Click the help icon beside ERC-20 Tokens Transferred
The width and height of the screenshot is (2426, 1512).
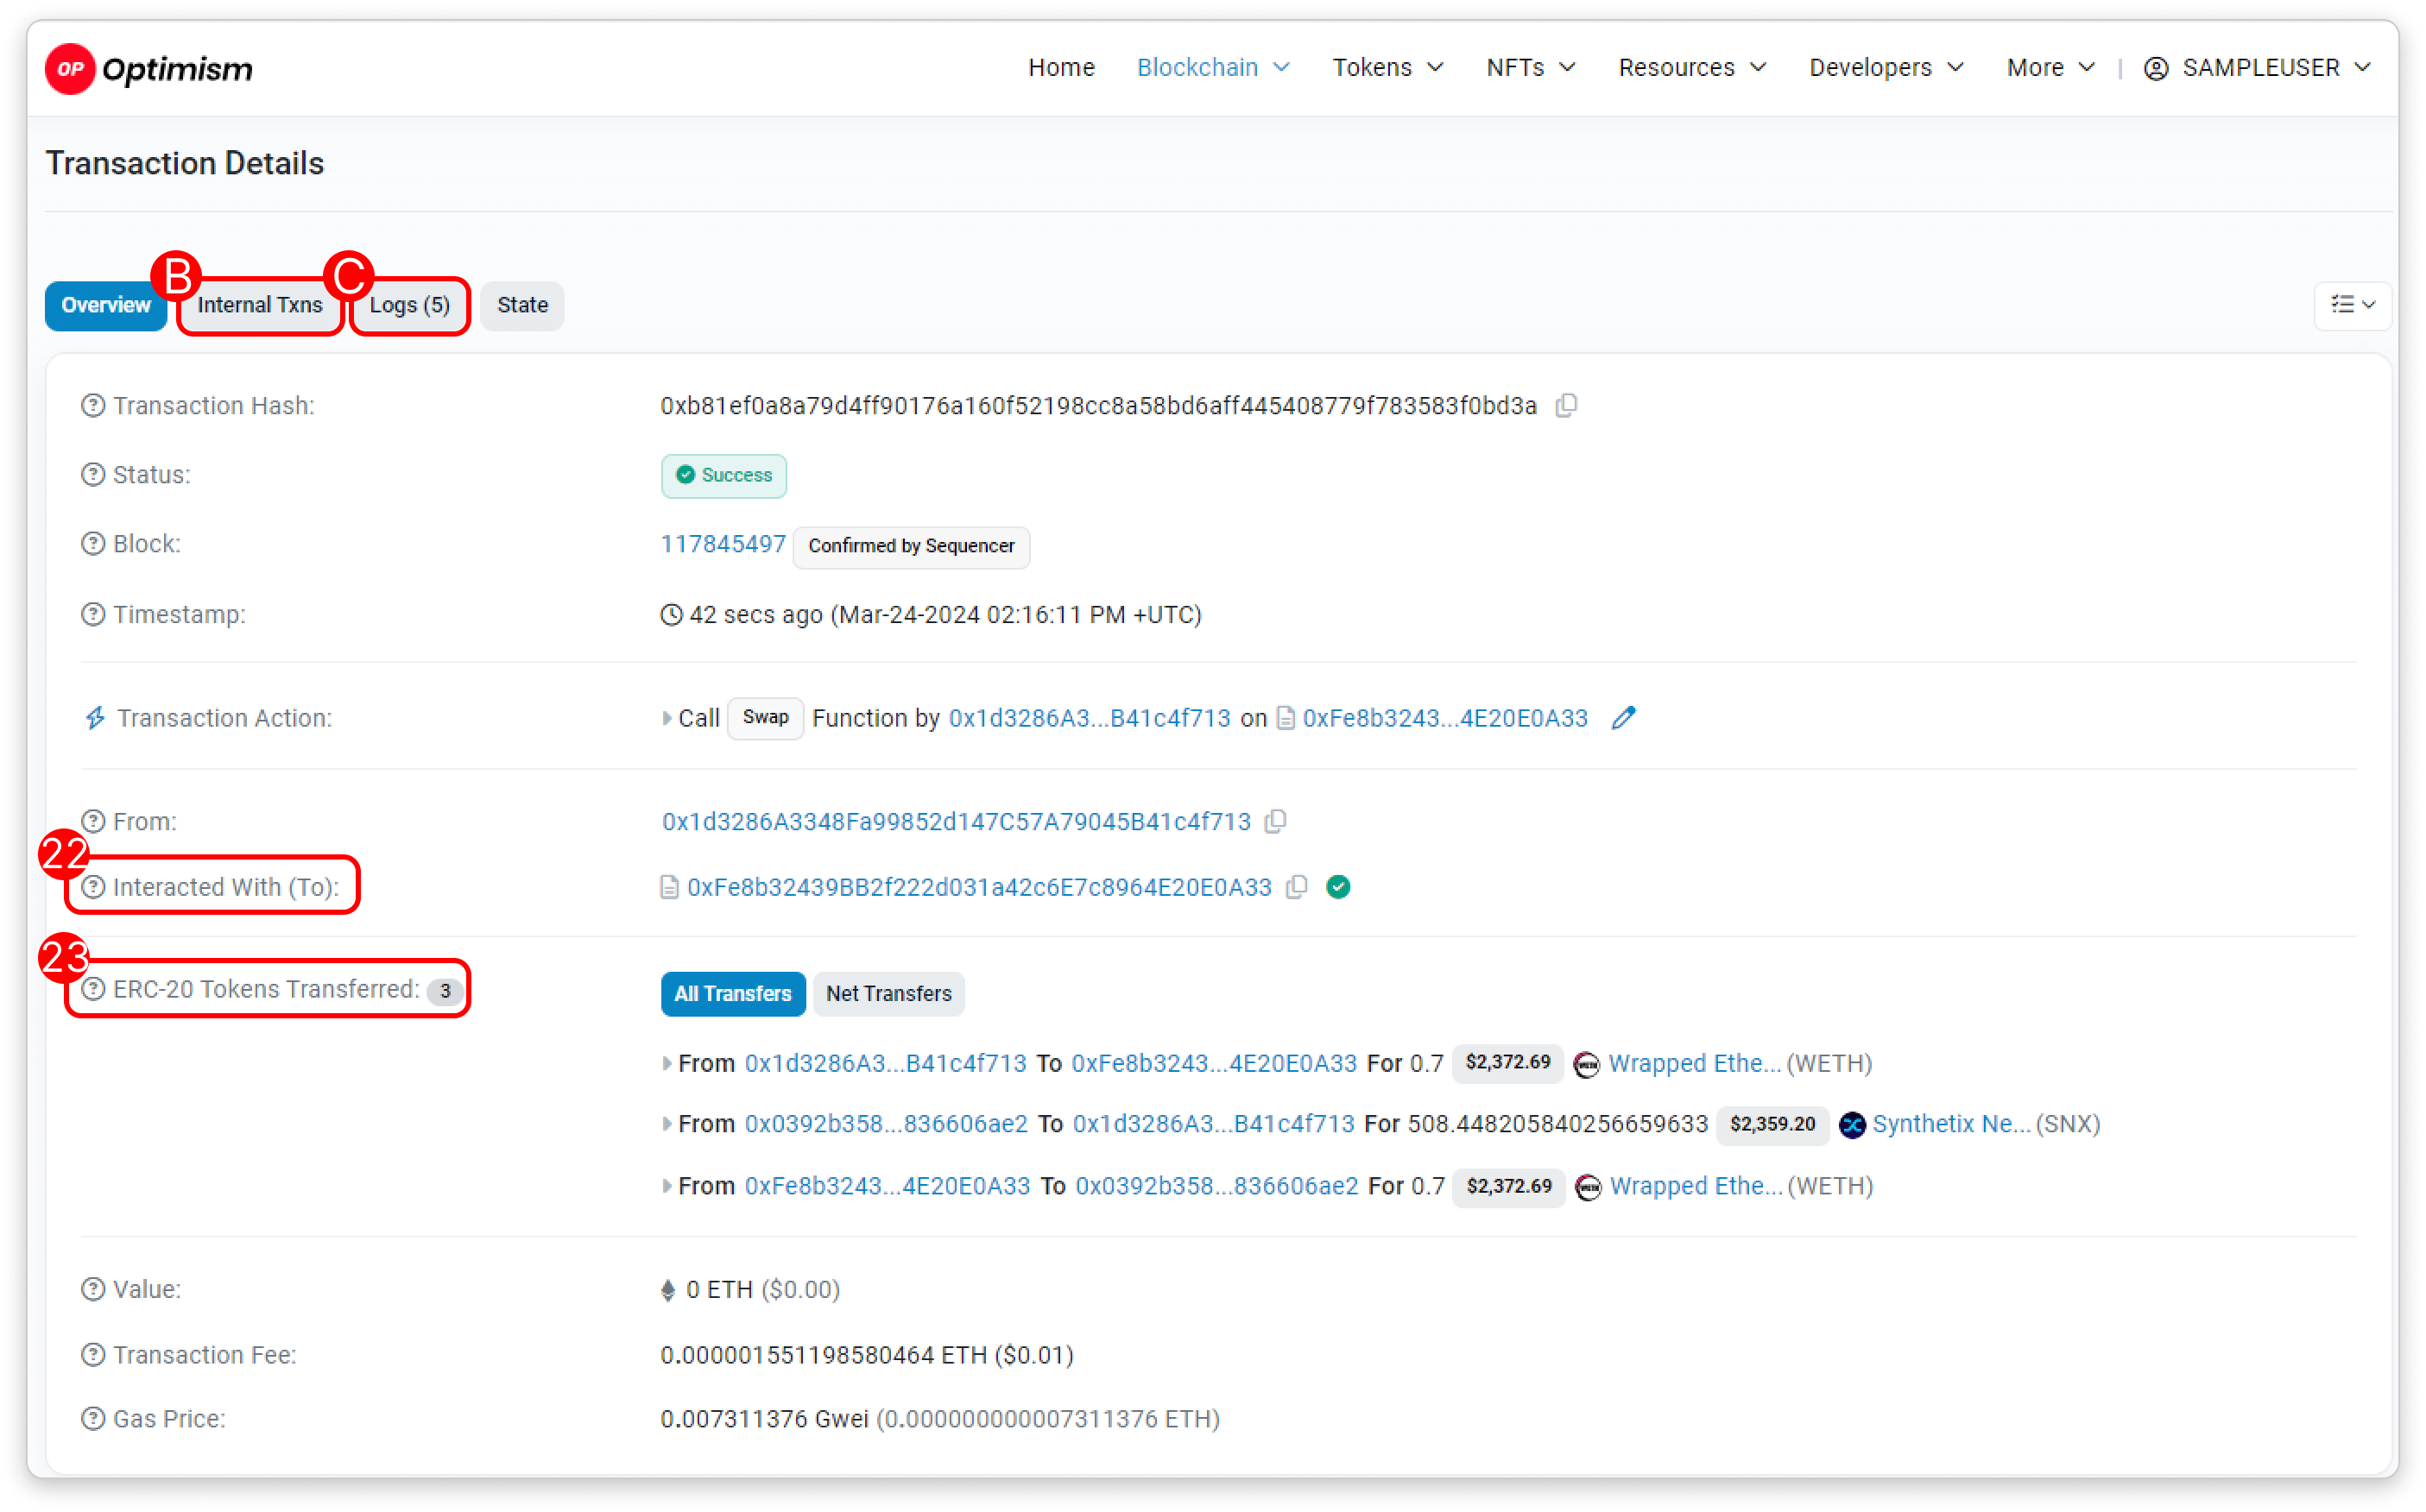coord(93,989)
